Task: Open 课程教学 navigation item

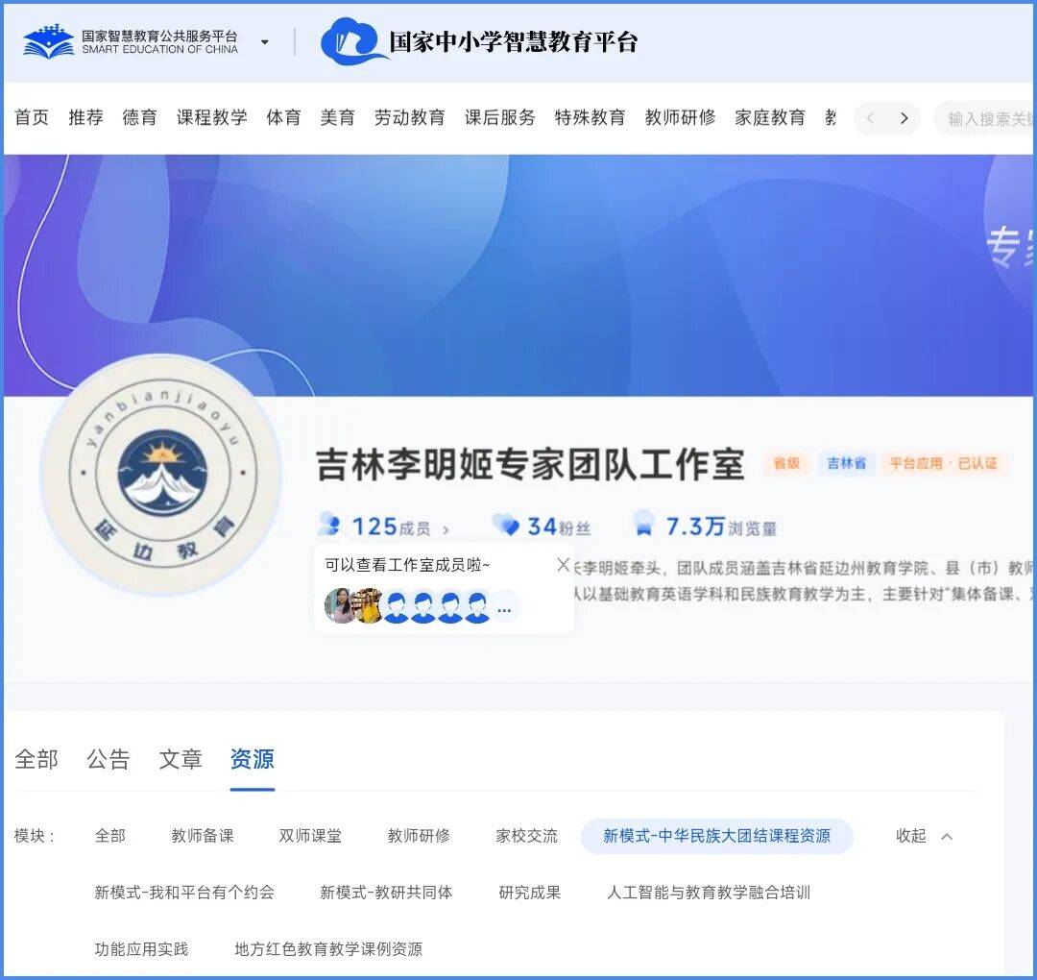Action: 211,118
